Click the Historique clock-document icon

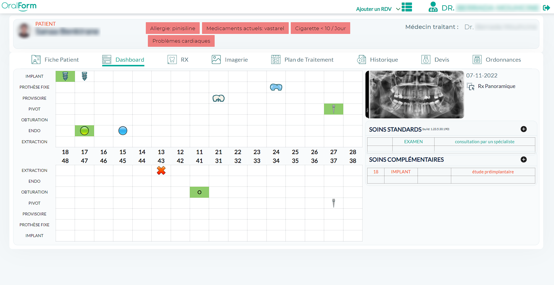point(361,60)
